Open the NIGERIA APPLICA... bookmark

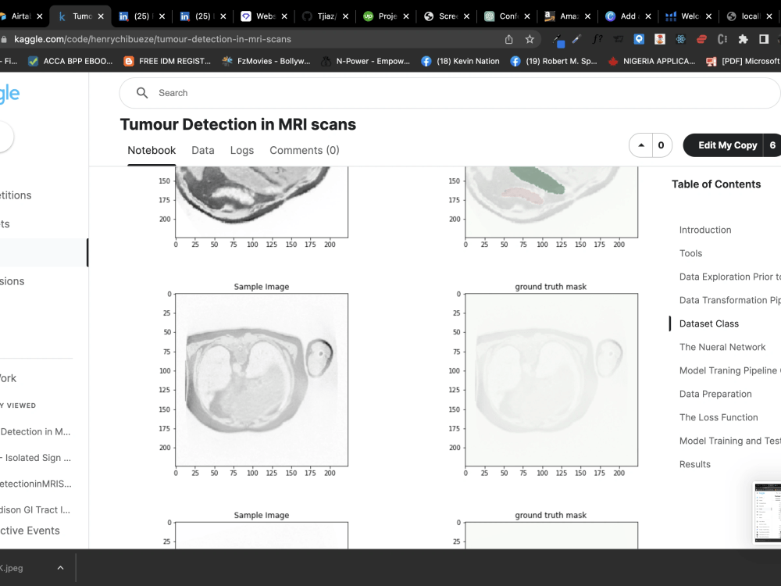(x=651, y=61)
